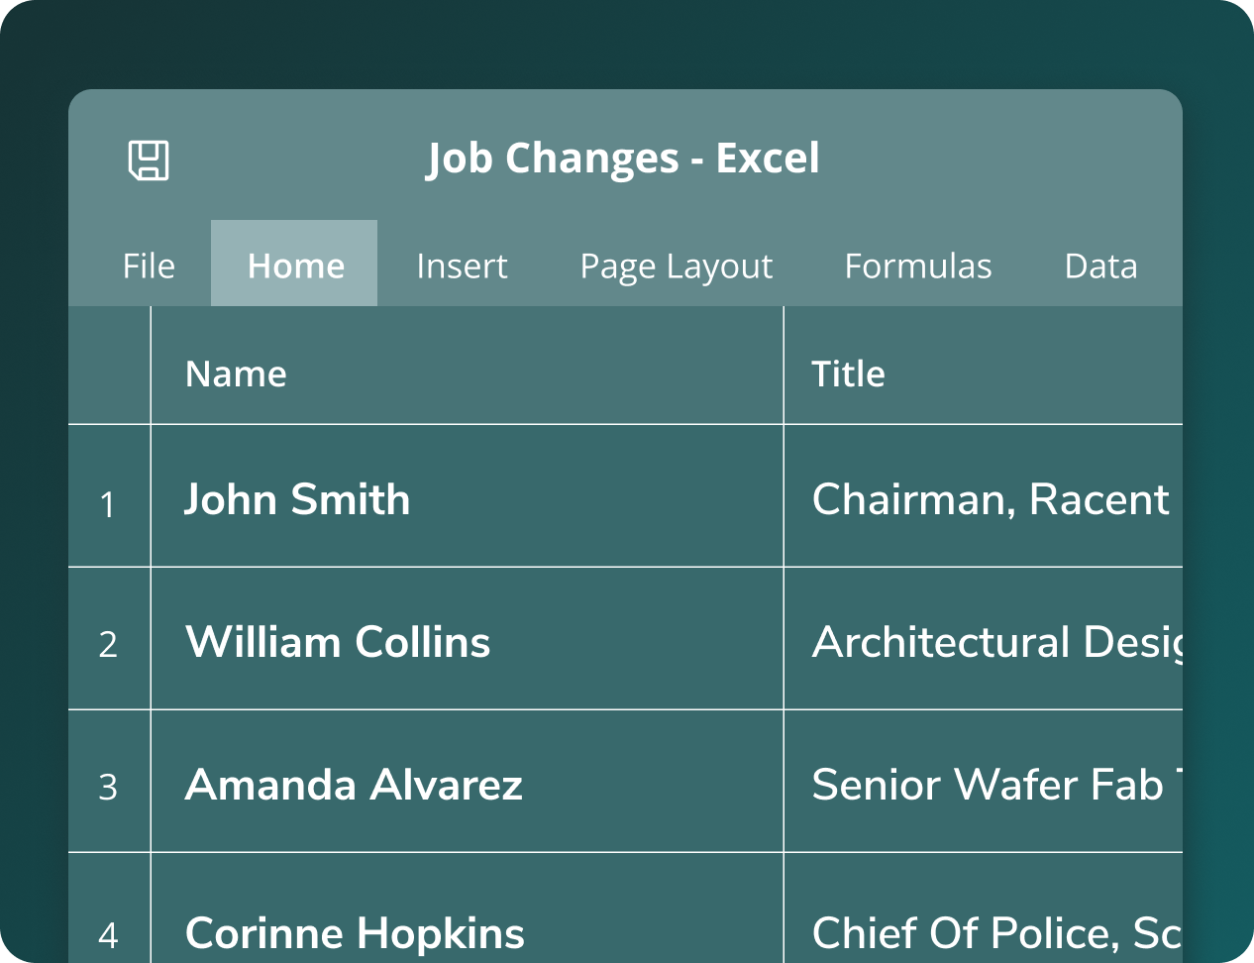Select row header number 4
This screenshot has width=1254, height=963.
click(x=108, y=933)
